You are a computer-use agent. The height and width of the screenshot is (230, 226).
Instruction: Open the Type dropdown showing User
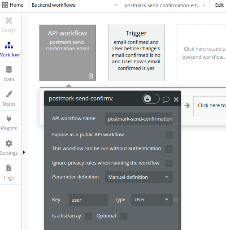(152, 200)
